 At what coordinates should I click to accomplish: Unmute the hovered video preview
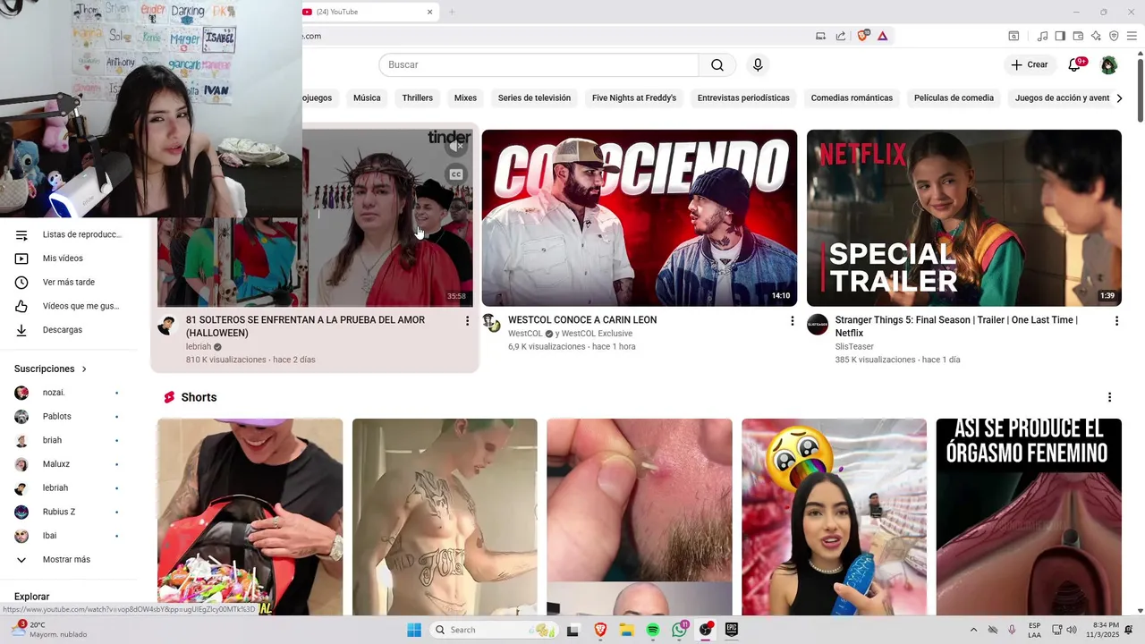(x=456, y=146)
